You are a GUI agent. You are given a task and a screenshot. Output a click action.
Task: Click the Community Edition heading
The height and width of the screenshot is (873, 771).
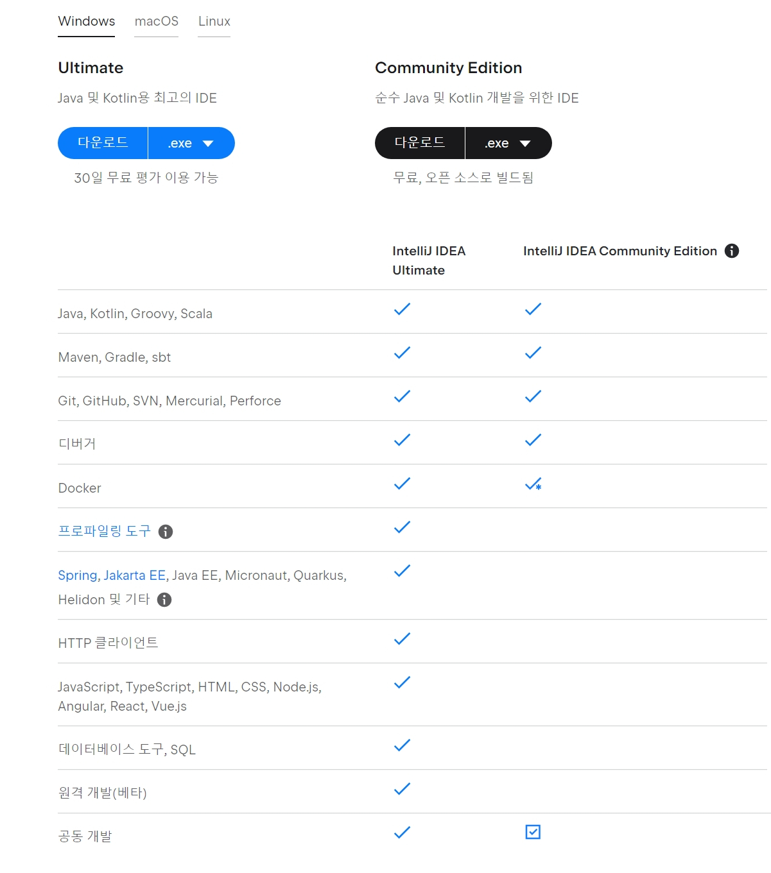(448, 68)
